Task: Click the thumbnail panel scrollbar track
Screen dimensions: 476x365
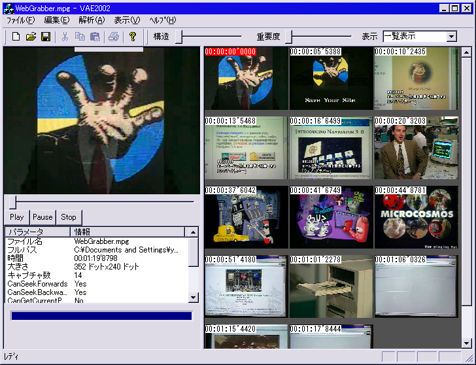Action: click(467, 322)
